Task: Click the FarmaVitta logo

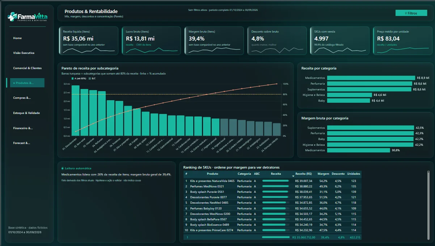Action: tap(28, 16)
